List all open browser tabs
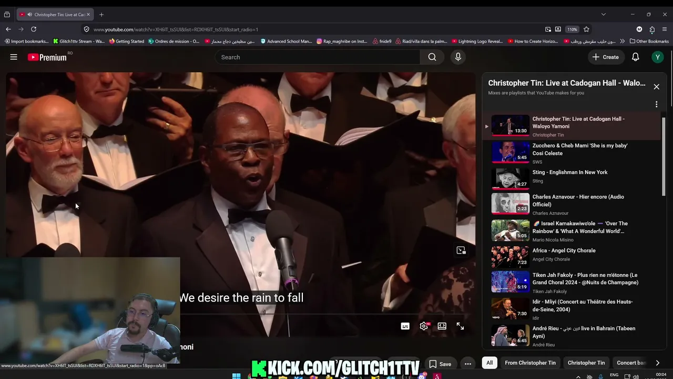 click(603, 14)
